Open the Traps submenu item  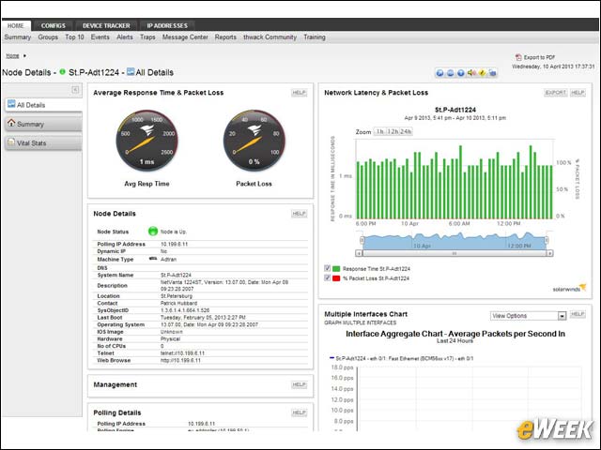click(x=147, y=37)
